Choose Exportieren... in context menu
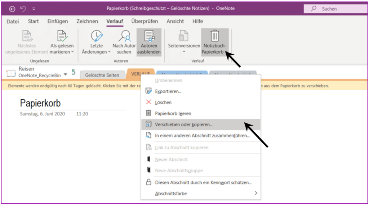This screenshot has height=204, width=369. coord(201,91)
